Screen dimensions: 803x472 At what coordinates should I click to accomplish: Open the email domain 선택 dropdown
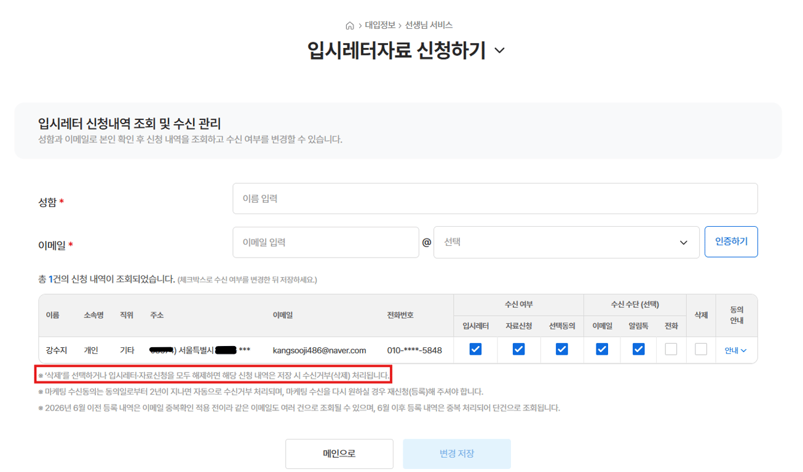(566, 242)
